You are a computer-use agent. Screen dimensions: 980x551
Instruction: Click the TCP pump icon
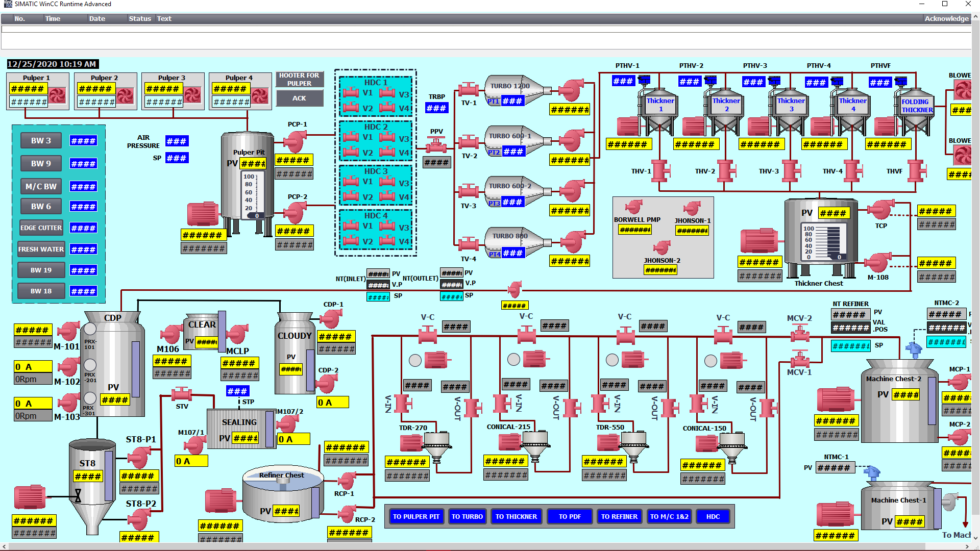881,210
